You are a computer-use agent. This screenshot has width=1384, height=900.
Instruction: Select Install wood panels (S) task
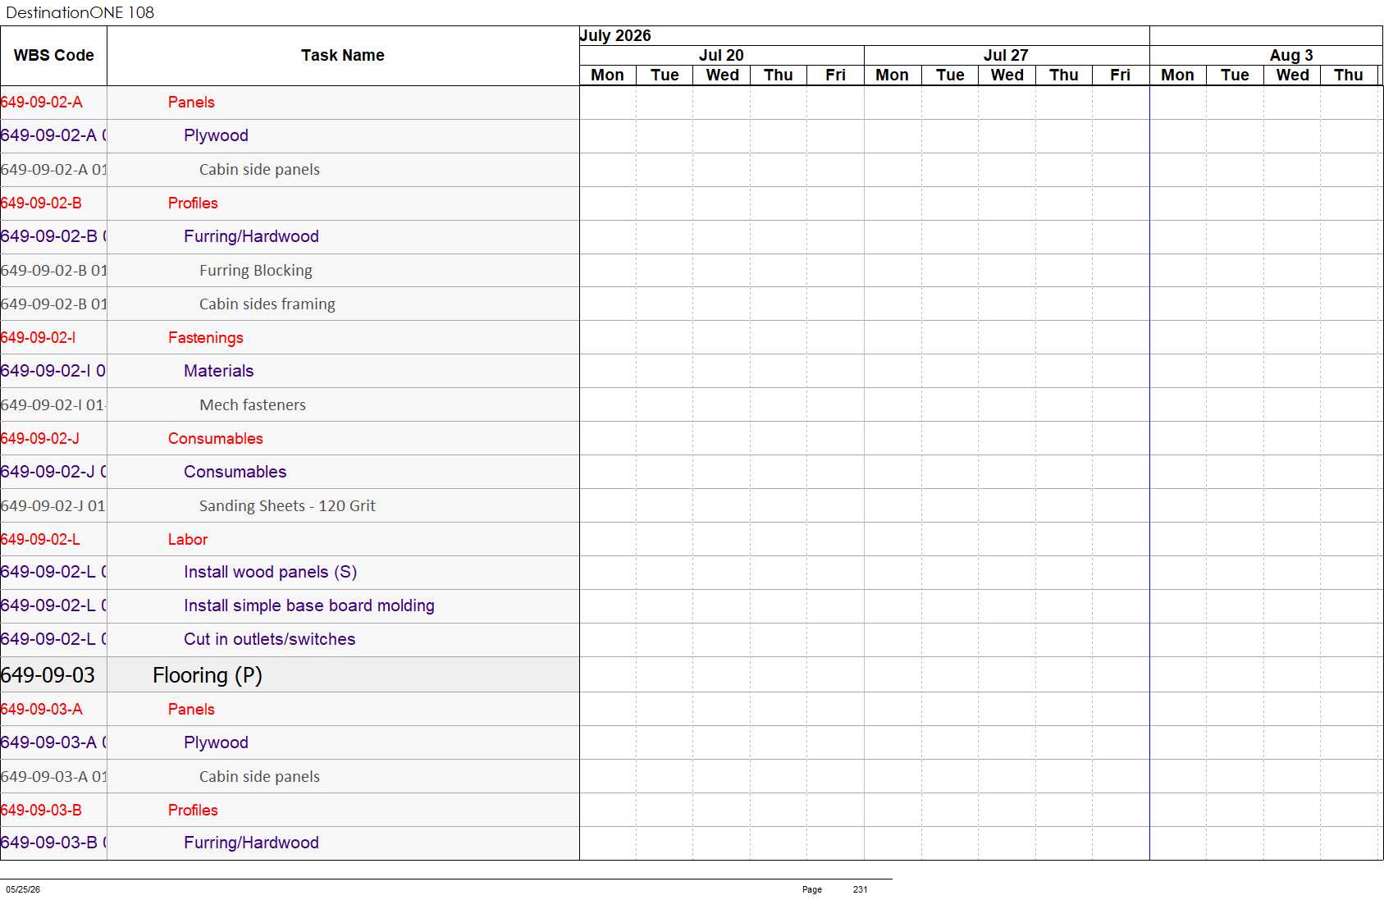pos(290,573)
